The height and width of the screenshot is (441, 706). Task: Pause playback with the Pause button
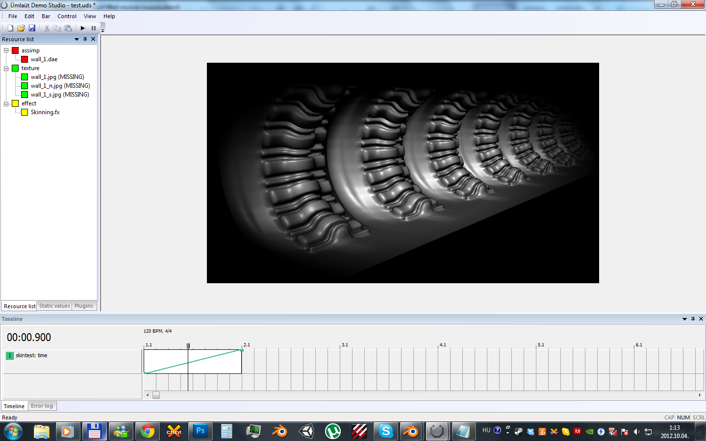point(93,28)
